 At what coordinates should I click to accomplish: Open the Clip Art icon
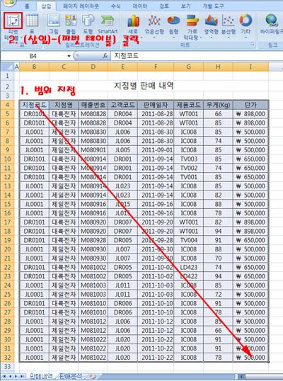(x=71, y=21)
